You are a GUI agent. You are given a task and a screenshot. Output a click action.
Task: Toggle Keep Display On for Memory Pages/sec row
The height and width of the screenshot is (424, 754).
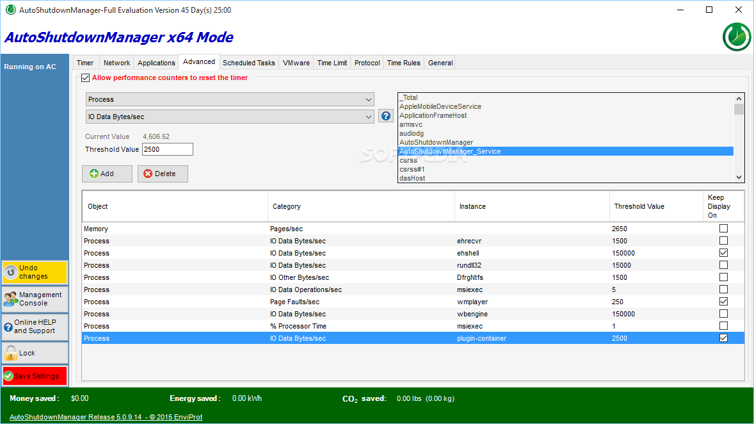coord(723,229)
